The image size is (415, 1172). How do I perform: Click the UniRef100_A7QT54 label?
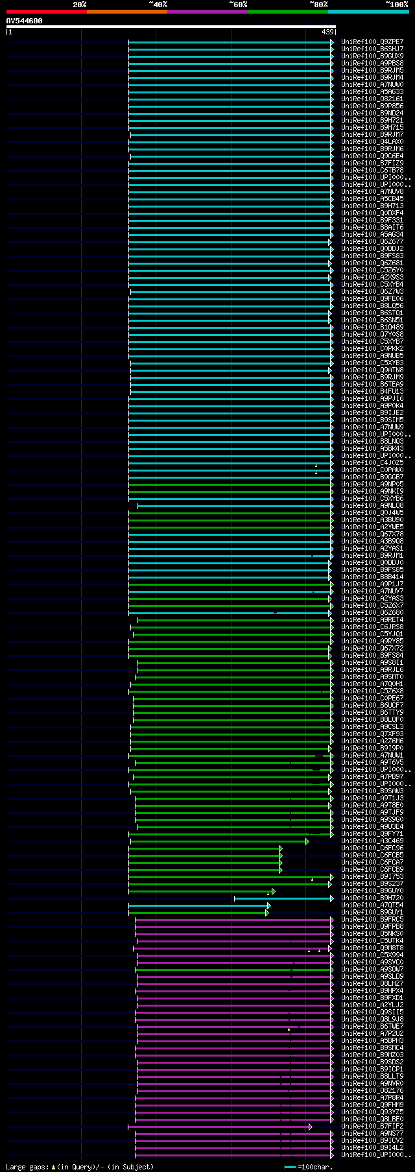(372, 905)
